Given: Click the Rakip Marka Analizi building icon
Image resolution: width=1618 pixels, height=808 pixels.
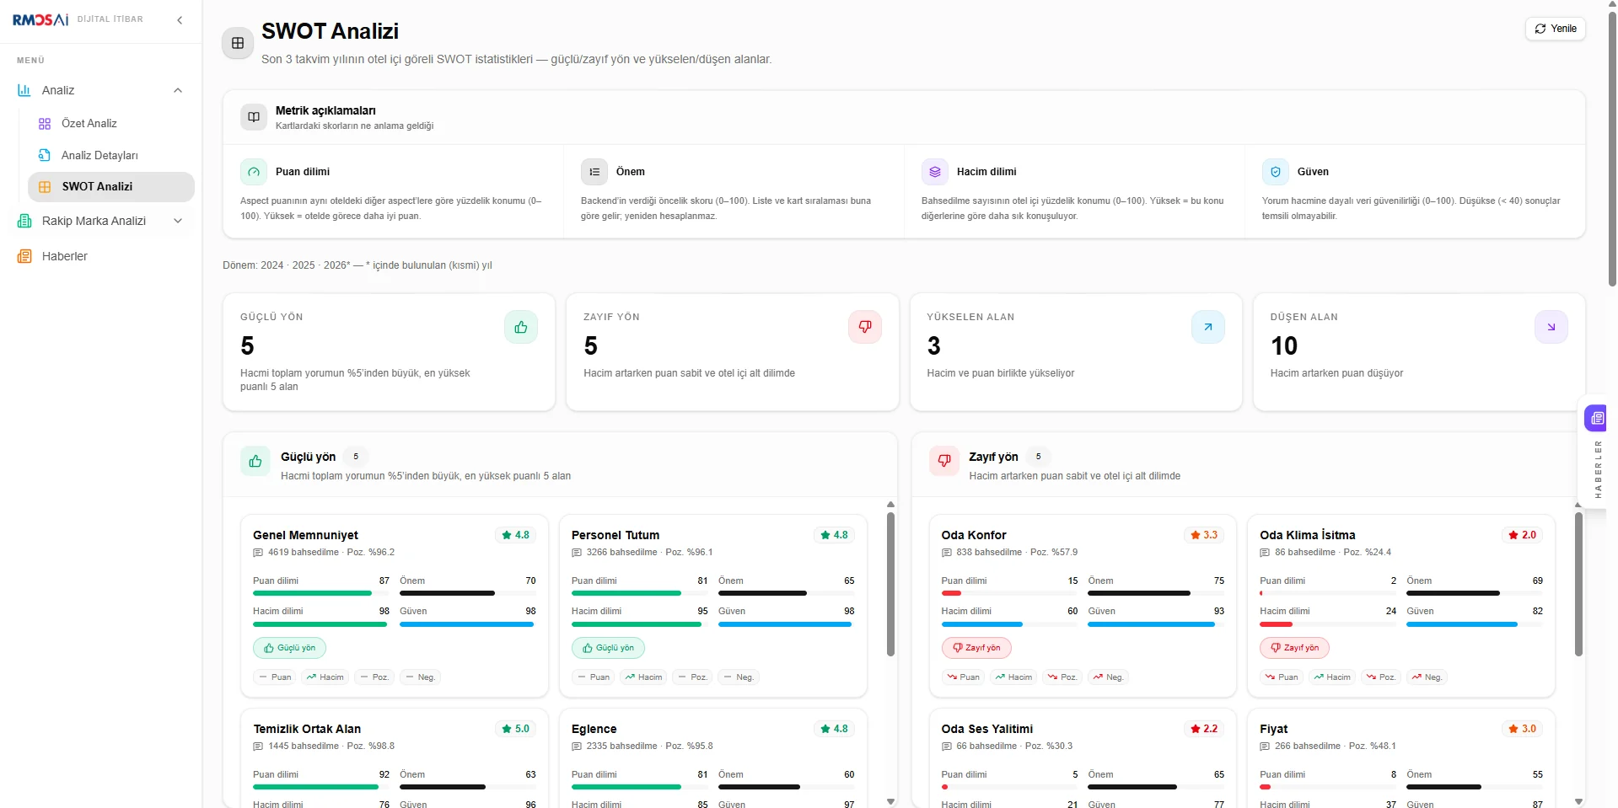Looking at the screenshot, I should 24,221.
